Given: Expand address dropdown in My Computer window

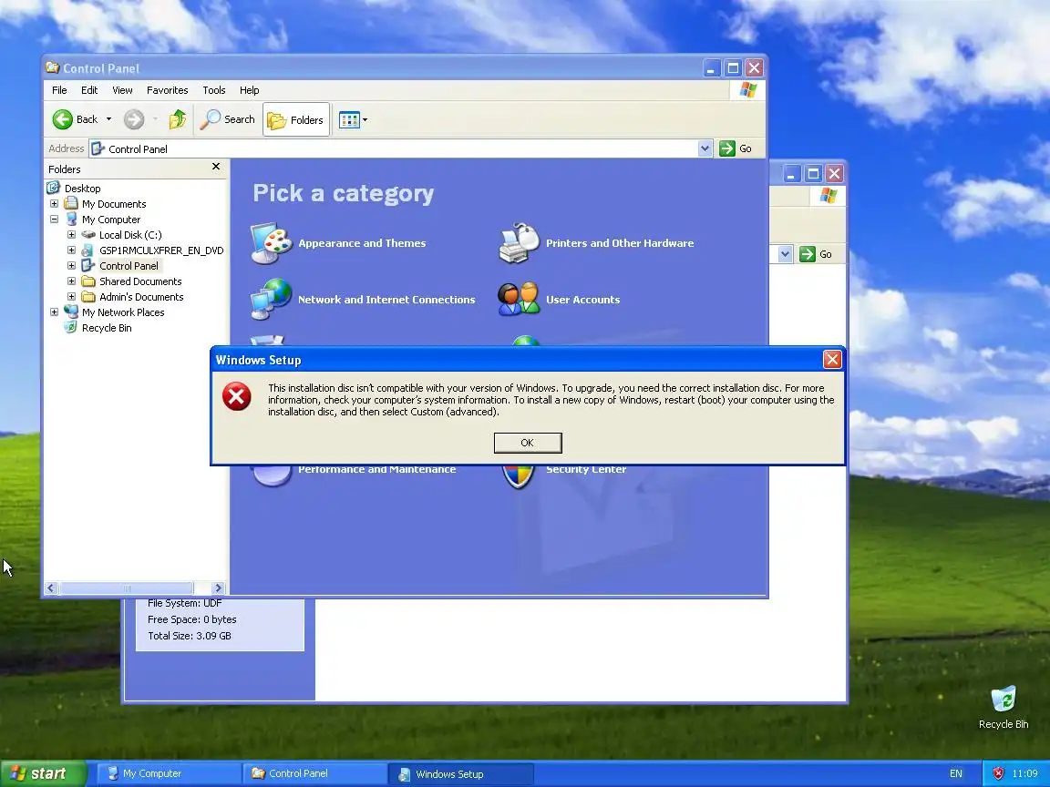Looking at the screenshot, I should (x=786, y=254).
